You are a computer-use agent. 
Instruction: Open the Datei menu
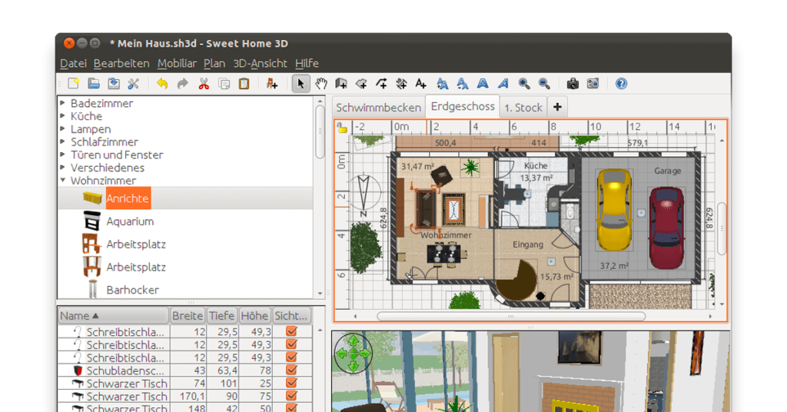tap(73, 63)
